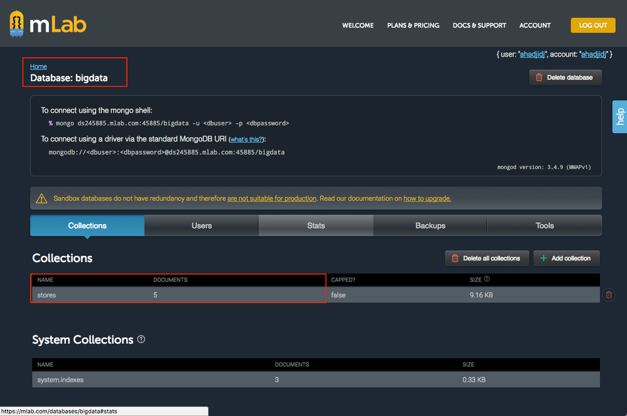Click the Delete database button
627x416 pixels.
[x=565, y=78]
